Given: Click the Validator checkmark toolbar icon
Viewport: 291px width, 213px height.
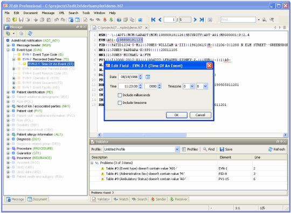Looking at the screenshot, I should click(x=85, y=20).
